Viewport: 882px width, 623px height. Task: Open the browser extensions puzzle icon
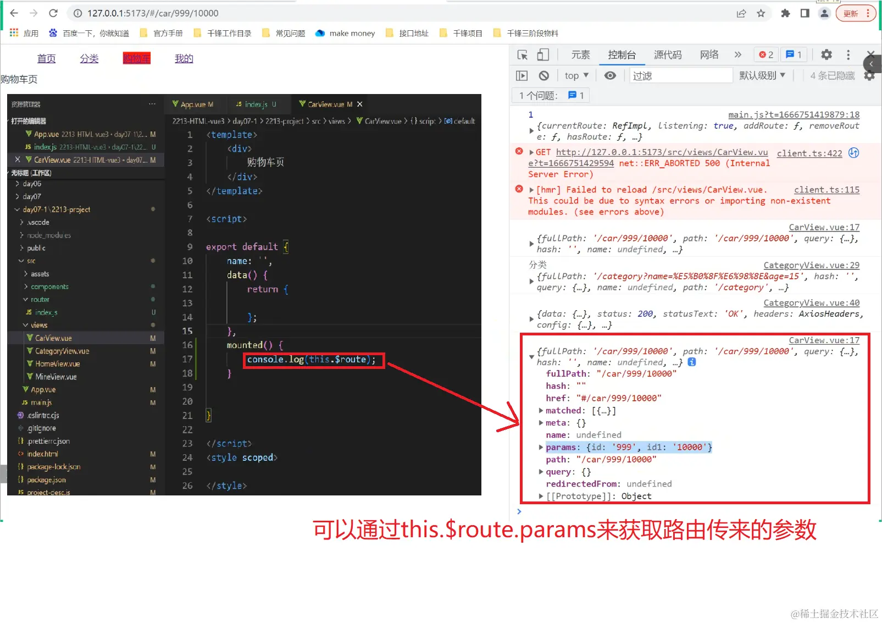[785, 13]
